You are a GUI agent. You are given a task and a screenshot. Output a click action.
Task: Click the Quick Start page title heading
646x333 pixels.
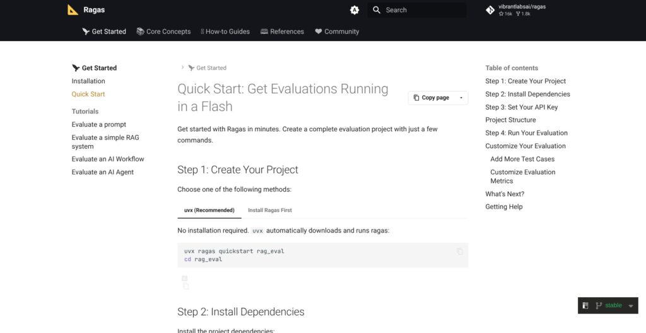coord(283,98)
